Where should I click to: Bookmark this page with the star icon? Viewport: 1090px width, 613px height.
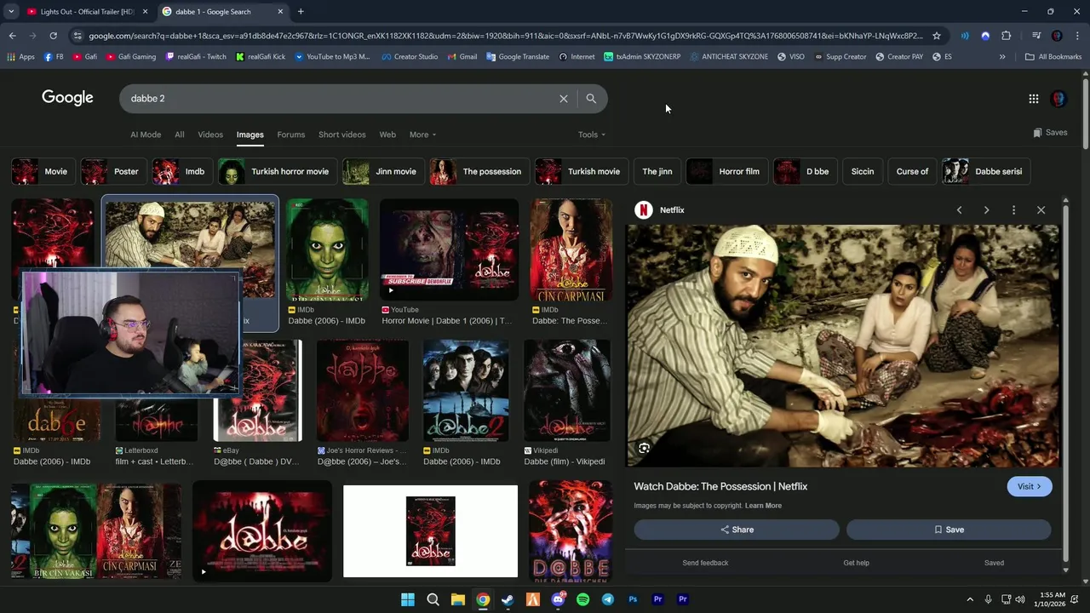click(x=937, y=36)
